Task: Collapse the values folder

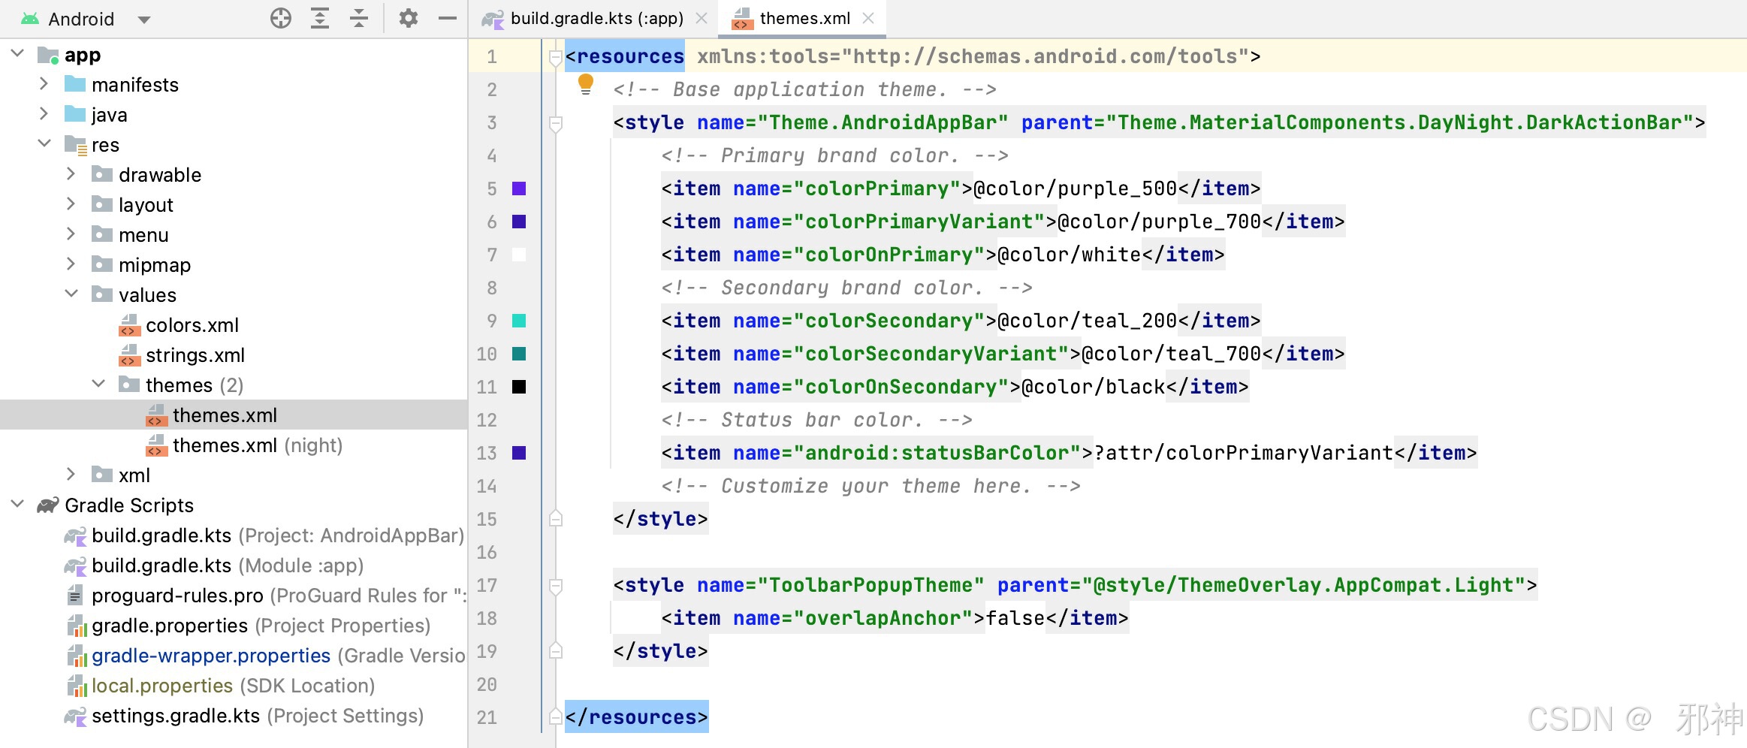Action: 71,294
